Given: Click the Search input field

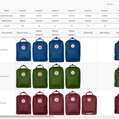Looking at the screenshot, I should click(116, 4).
